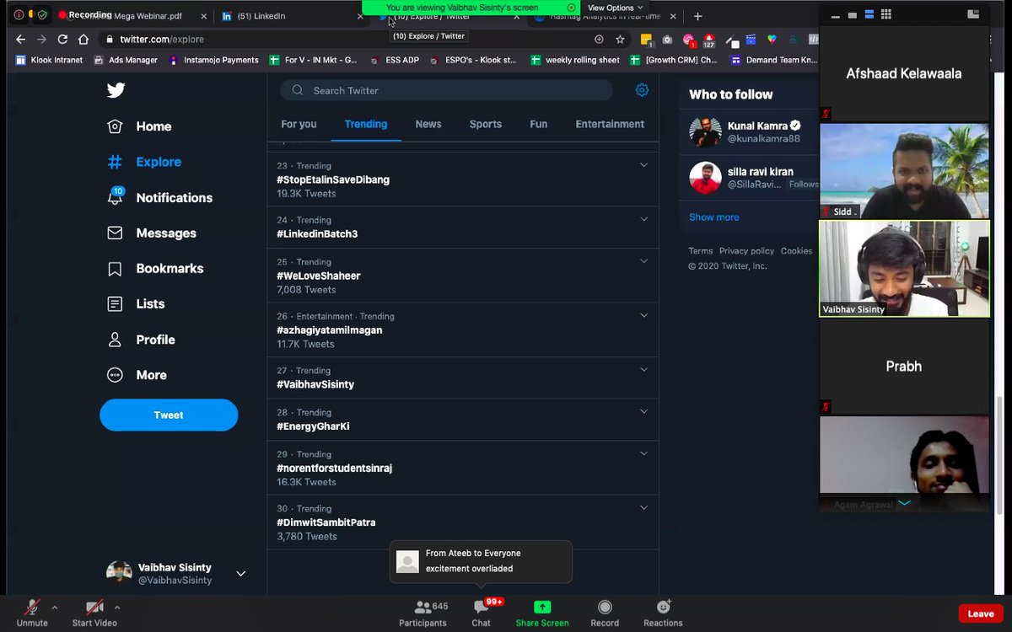Image resolution: width=1012 pixels, height=632 pixels.
Task: Expand chevron on #StopEtalinSaveDibang row
Action: click(x=643, y=165)
